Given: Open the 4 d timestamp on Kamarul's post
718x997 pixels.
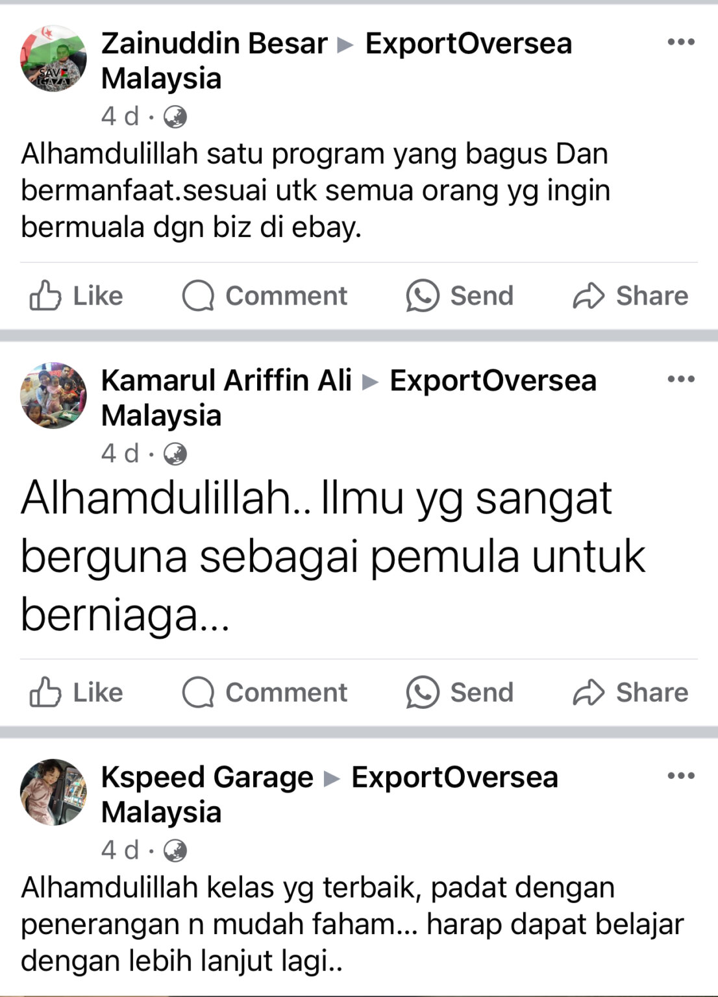Looking at the screenshot, I should pyautogui.click(x=120, y=453).
